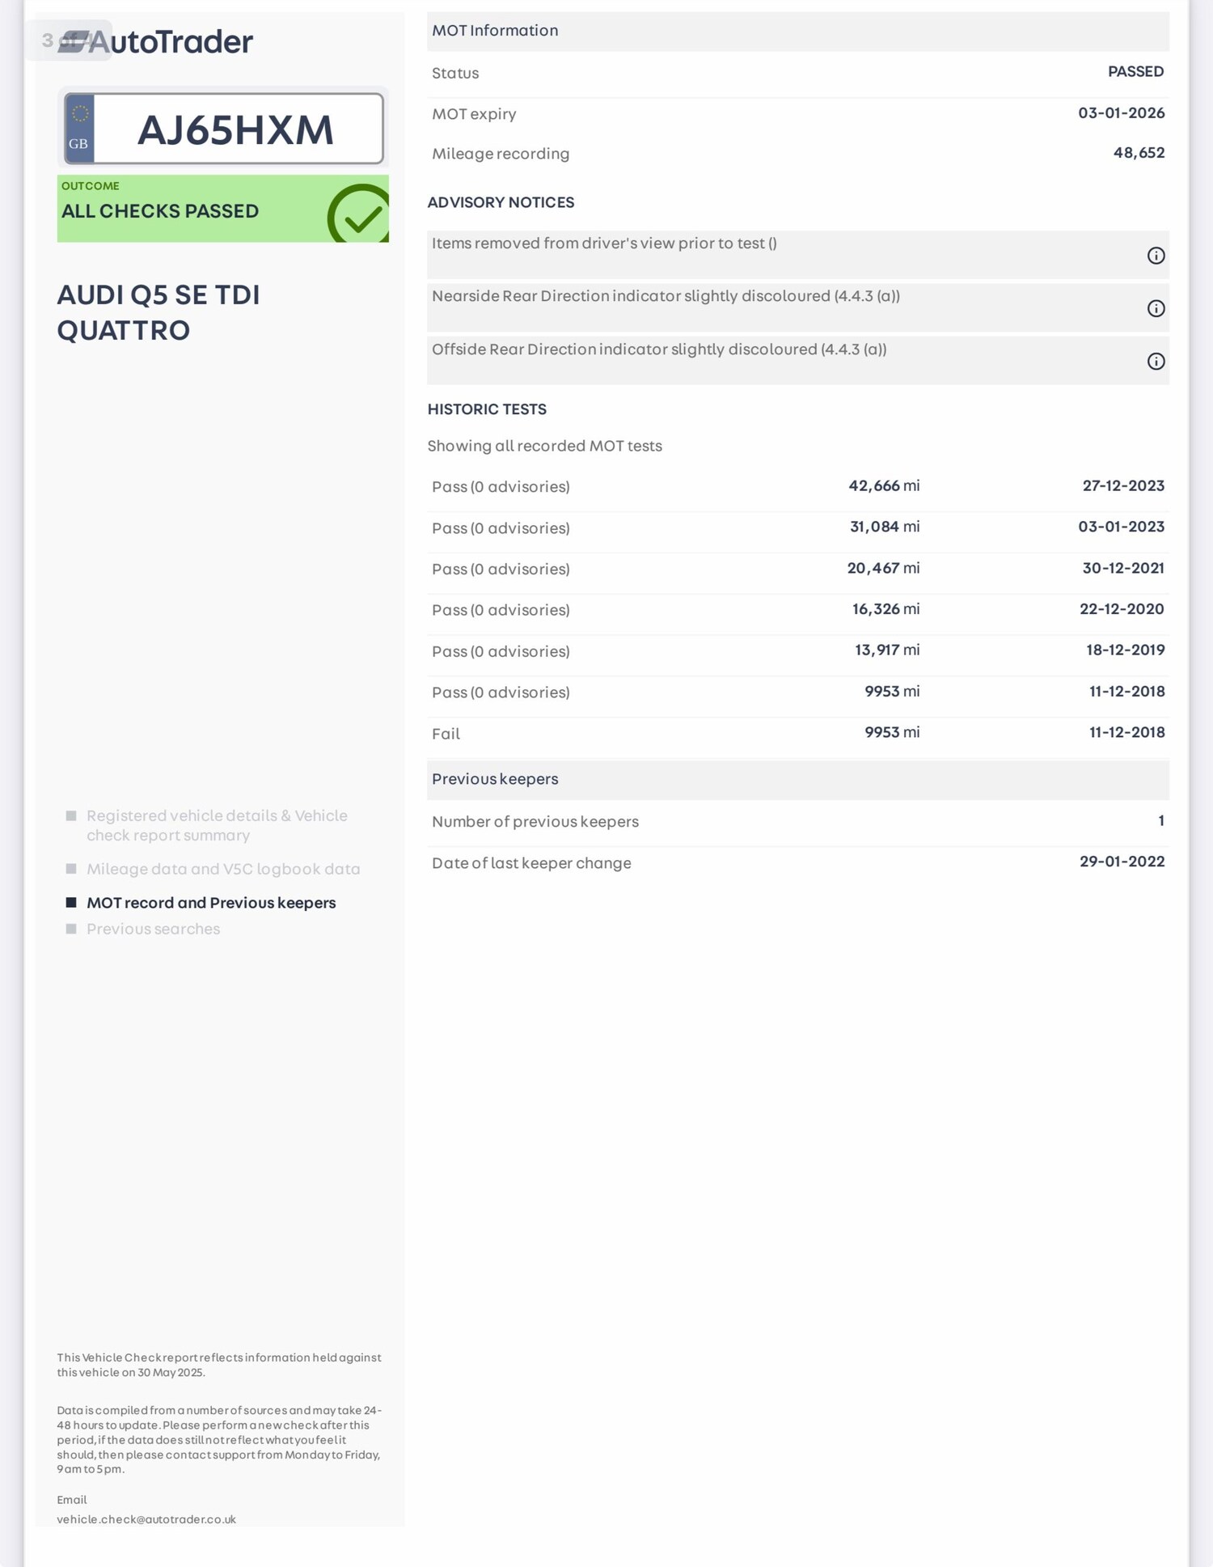
Task: Click Offside Rear Direction indicator advisory text
Action: 659,349
